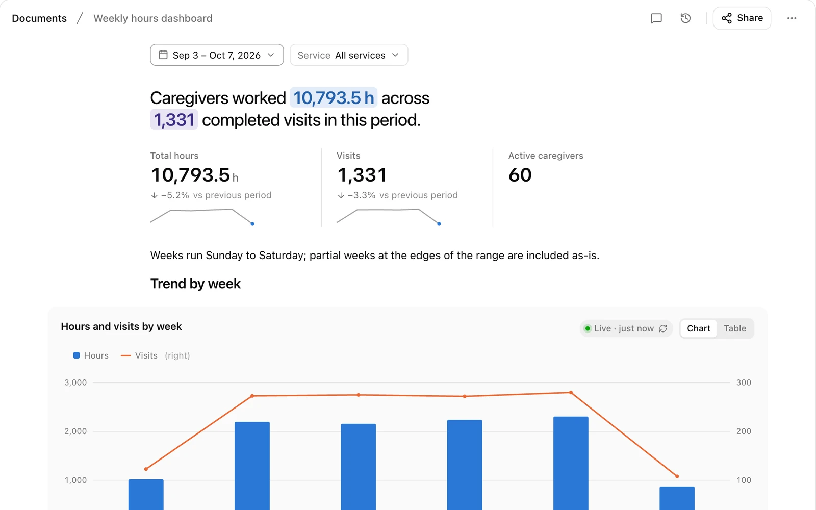Screen dimensions: 816x510
Task: Click the 3,000 left axis label
Action: point(75,382)
